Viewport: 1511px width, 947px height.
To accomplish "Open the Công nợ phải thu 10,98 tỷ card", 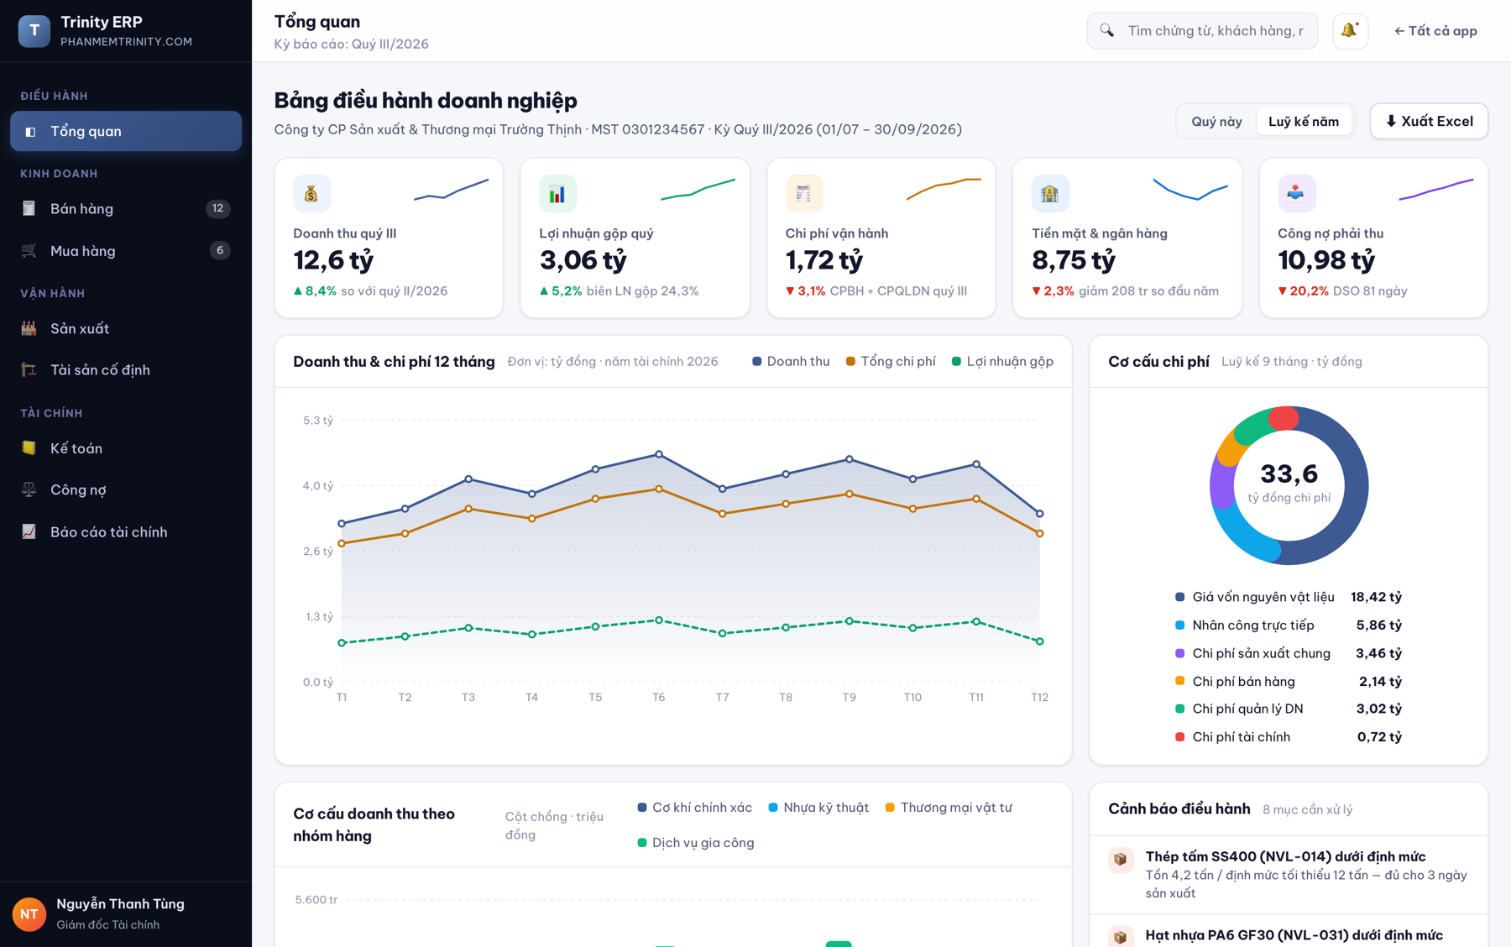I will pos(1373,238).
